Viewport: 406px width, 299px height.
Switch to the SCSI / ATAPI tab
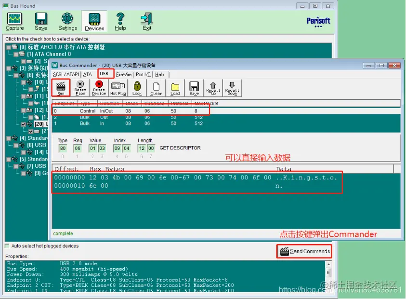coord(66,74)
